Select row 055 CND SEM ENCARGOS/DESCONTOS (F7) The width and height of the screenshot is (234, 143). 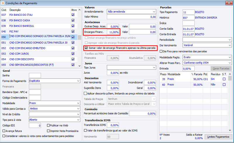tap(39, 65)
